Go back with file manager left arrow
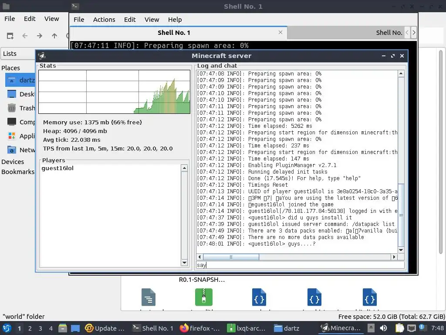 coord(25,36)
